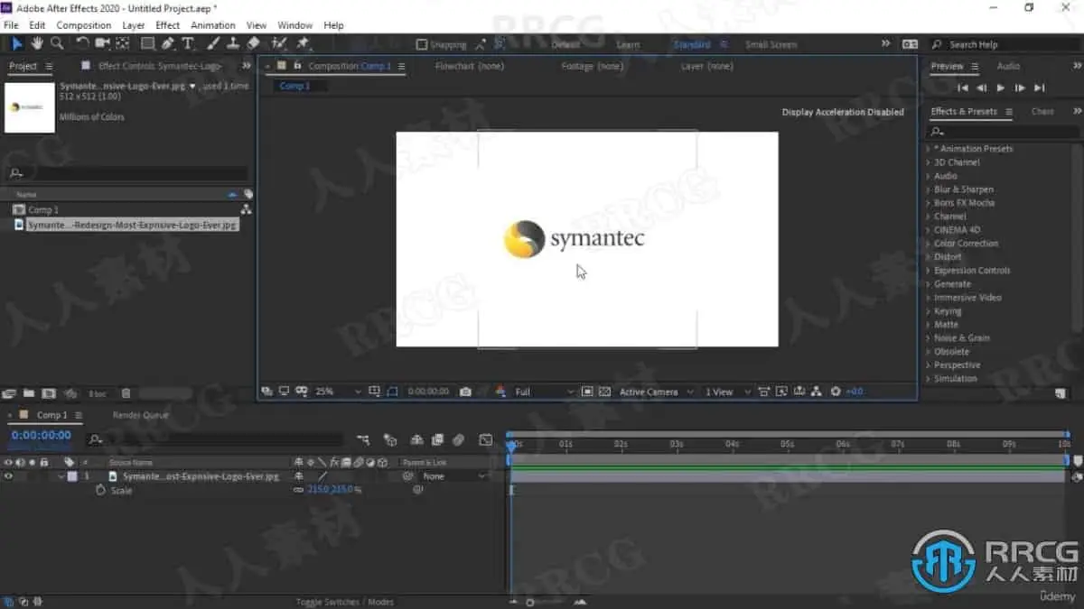Select the Roto Brush tool

point(279,43)
